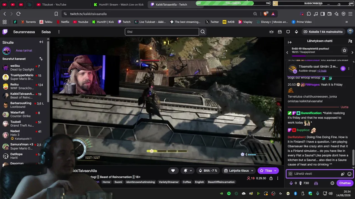Click star icon on subscriber points goal
Screen dimensions: 355x199
(x=344, y=50)
